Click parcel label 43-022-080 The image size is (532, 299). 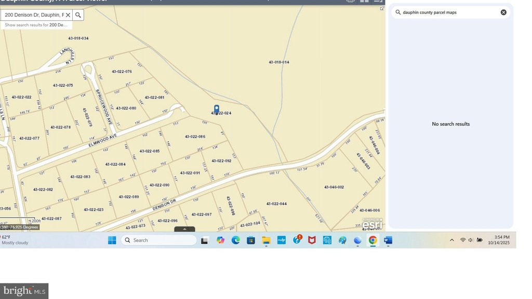(x=126, y=108)
